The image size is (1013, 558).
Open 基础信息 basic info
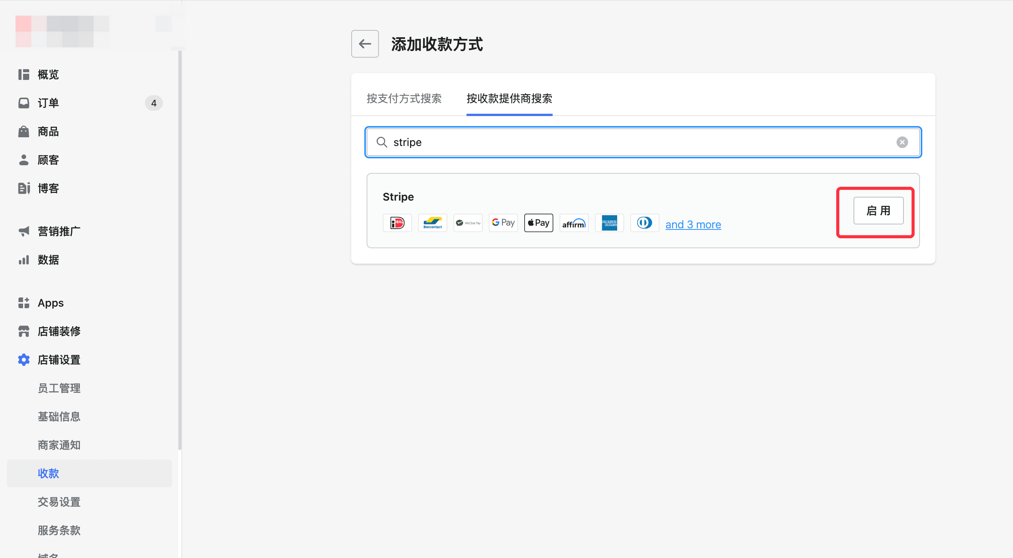pyautogui.click(x=59, y=417)
